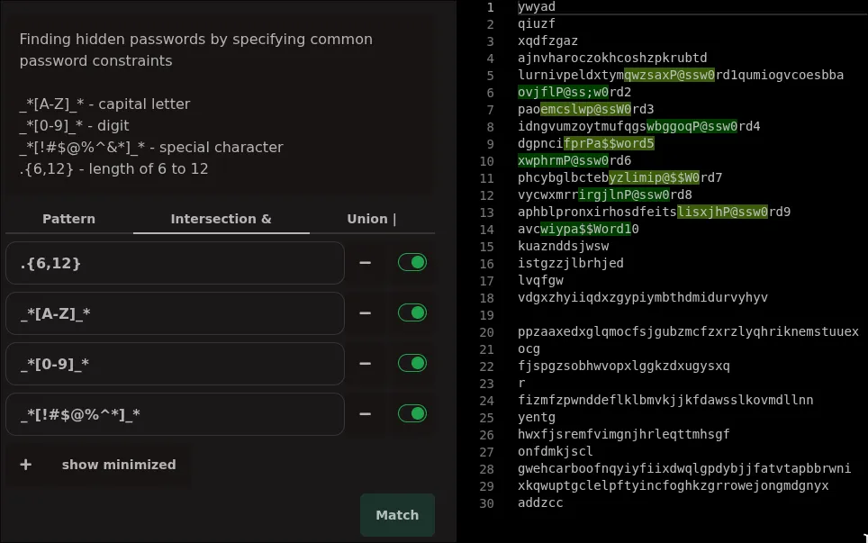
Task: Remove the .{6,12} pattern with minus icon
Action: pyautogui.click(x=365, y=263)
